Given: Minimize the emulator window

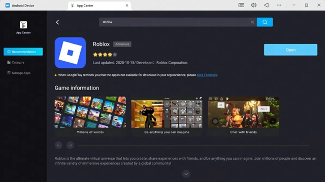Looking at the screenshot, I should click(294, 5).
